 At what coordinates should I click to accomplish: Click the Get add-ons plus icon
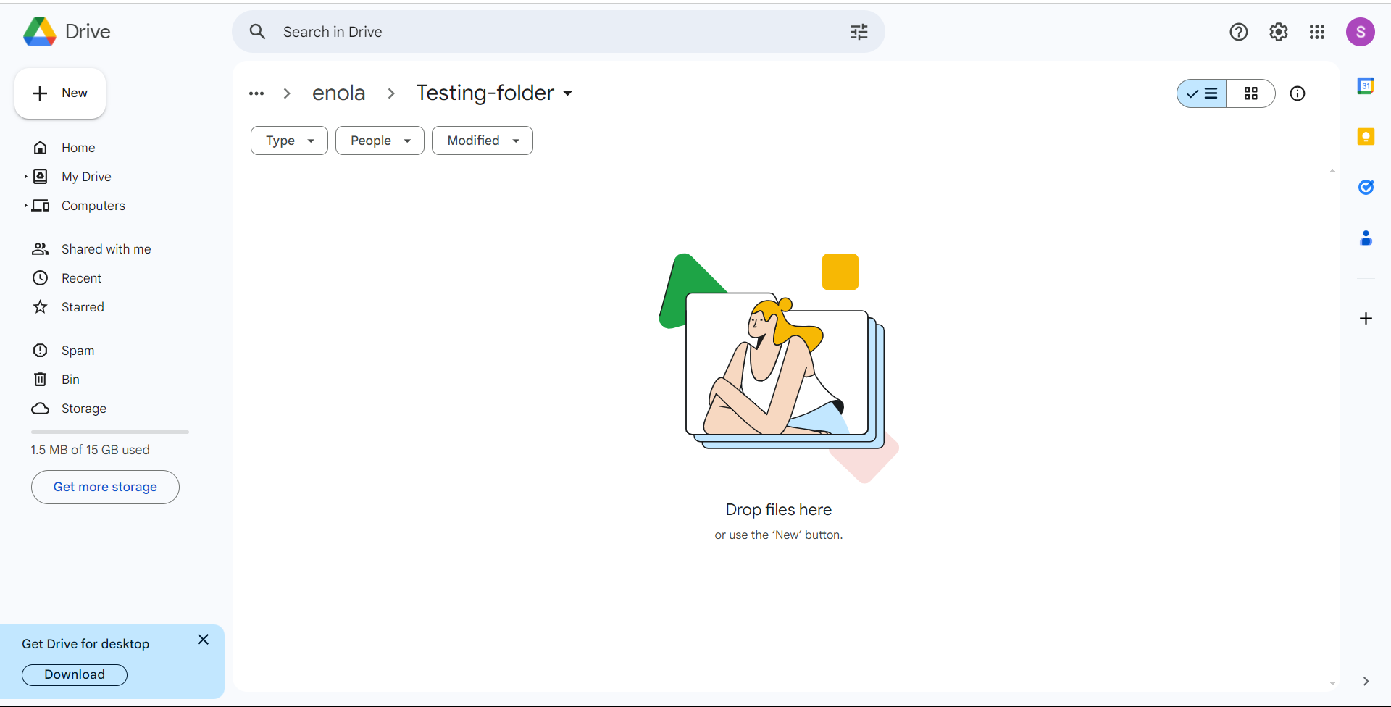pyautogui.click(x=1366, y=319)
